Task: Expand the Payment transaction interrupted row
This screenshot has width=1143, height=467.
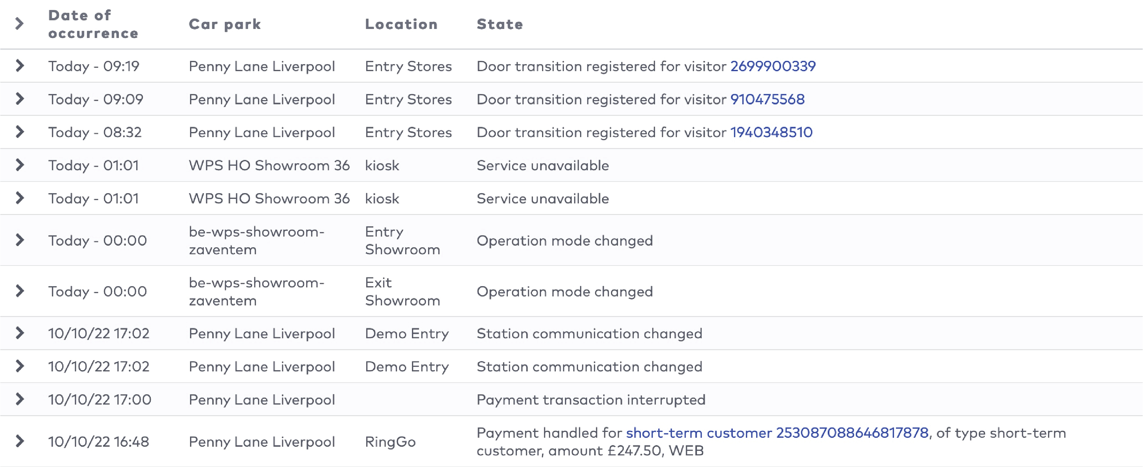Action: [20, 399]
